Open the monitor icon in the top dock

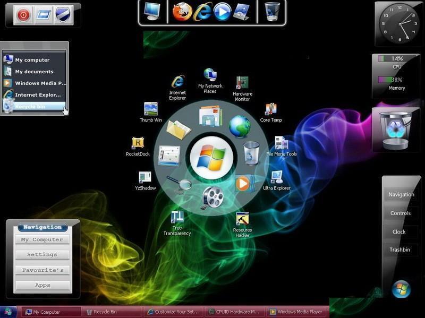pos(152,11)
